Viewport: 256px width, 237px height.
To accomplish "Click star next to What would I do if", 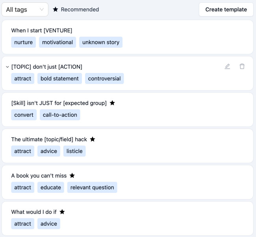I will tap(62, 212).
